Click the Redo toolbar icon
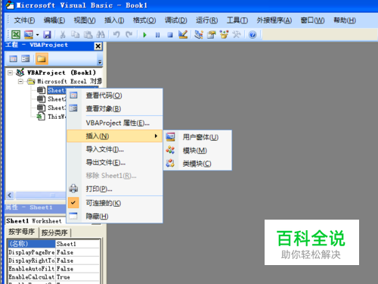Viewport: 378px width, 284px height. point(129,35)
